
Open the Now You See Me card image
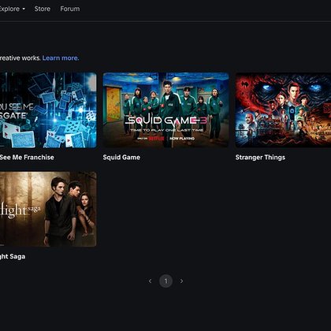coord(48,110)
